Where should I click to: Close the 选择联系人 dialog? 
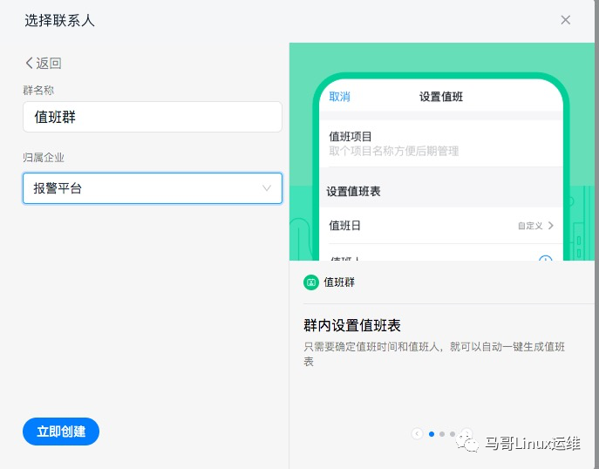point(565,20)
